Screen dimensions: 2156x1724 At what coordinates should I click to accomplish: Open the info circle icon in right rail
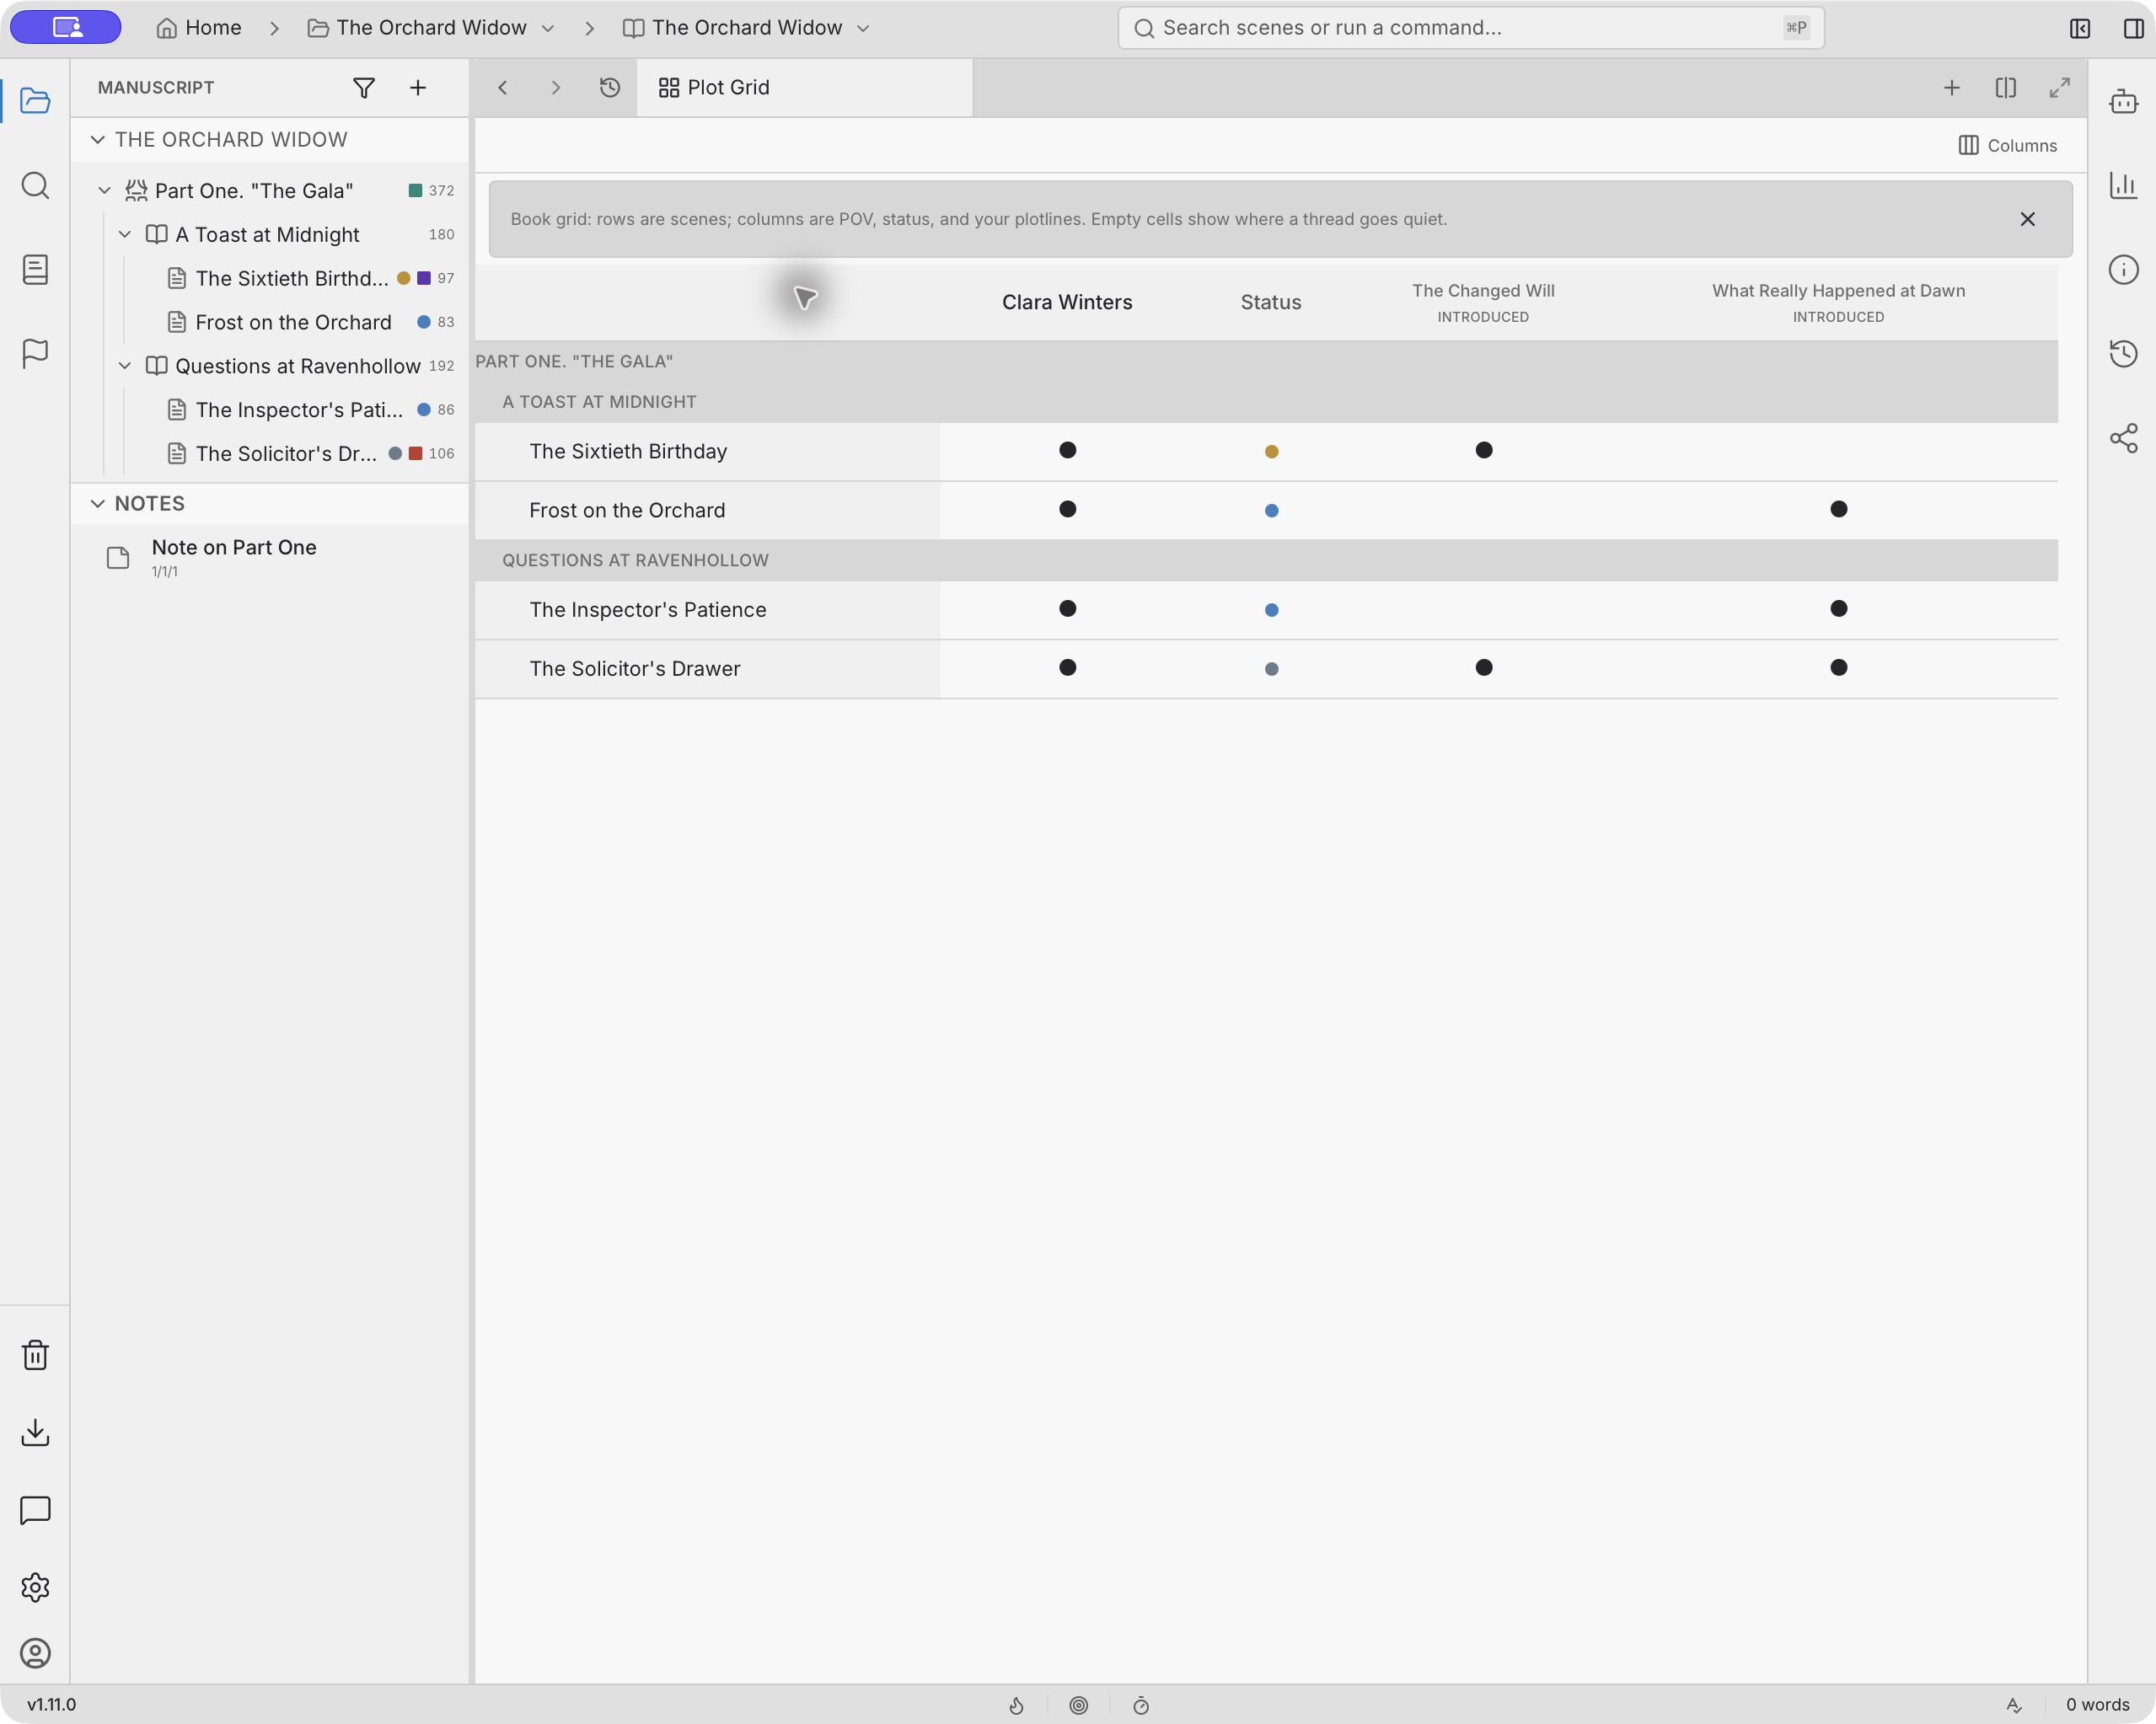(2123, 269)
